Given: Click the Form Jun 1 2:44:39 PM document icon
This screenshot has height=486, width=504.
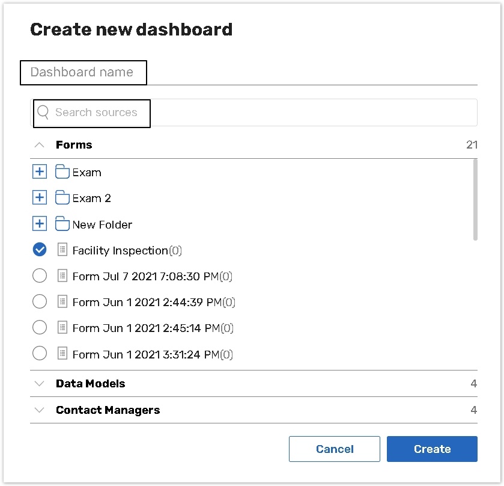Looking at the screenshot, I should tap(62, 302).
